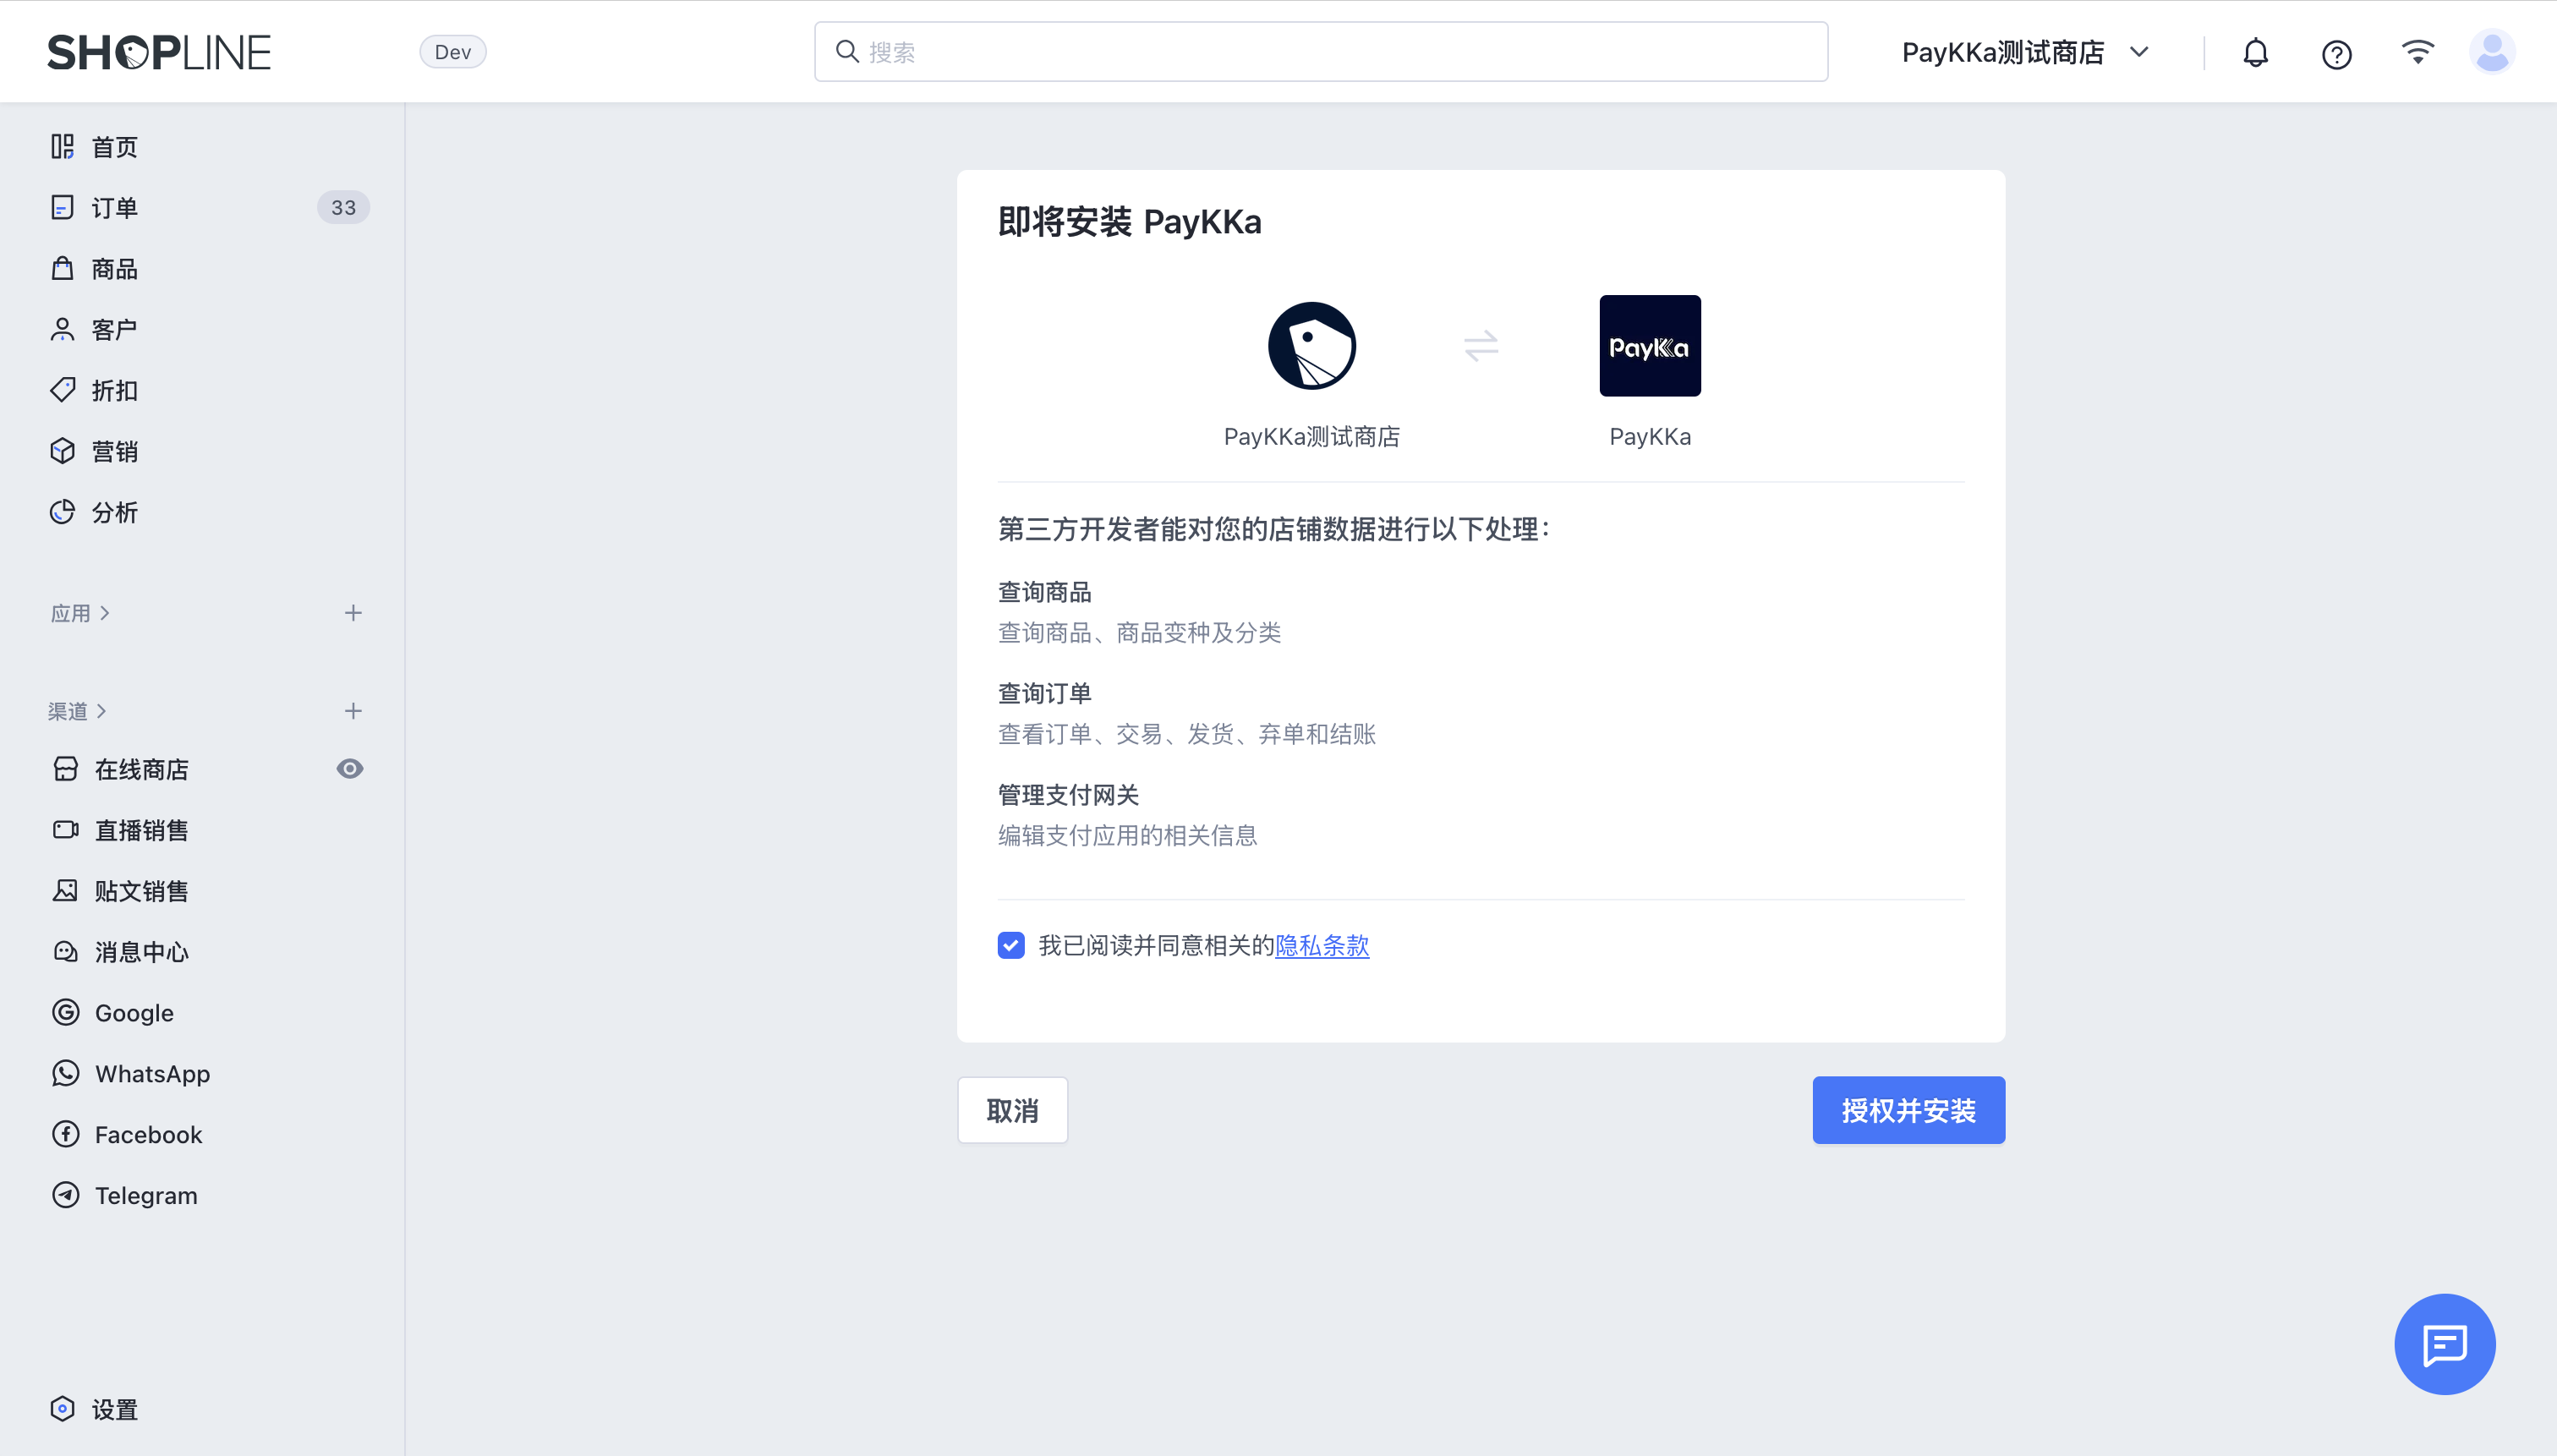Open 客户 menu item

(114, 330)
